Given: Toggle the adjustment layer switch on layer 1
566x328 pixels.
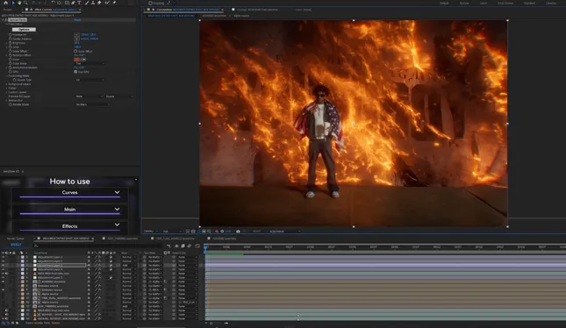Looking at the screenshot, I should (111, 257).
